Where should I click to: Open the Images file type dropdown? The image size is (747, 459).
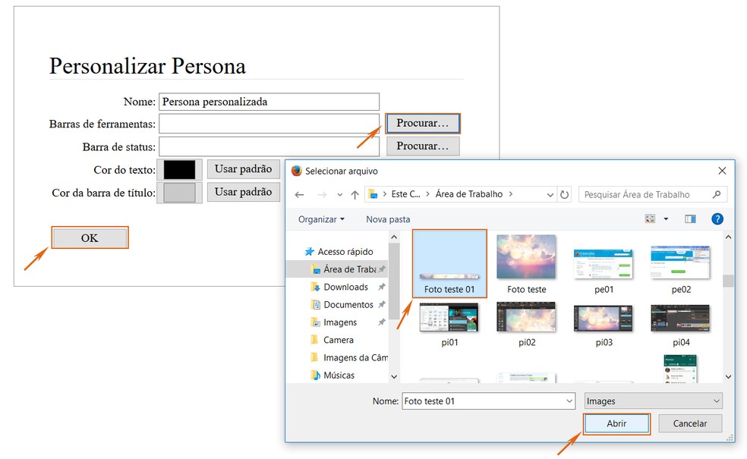[653, 401]
